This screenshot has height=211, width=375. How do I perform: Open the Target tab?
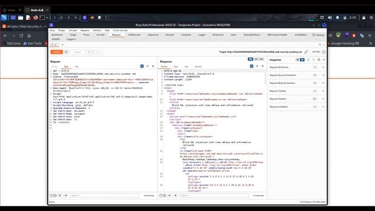coord(73,35)
